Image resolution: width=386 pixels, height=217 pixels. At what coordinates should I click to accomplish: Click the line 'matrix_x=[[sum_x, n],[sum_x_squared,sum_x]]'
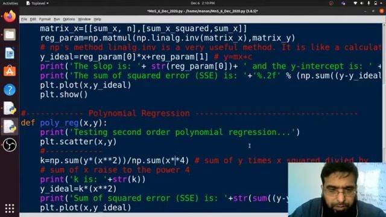(x=144, y=29)
